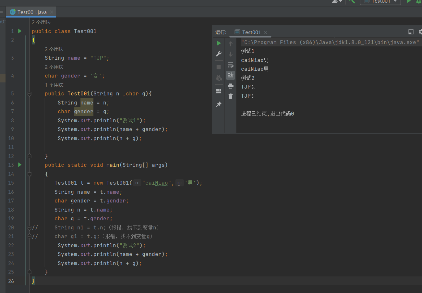
Task: Click fold marker at main closing brace line 25
Action: [30, 272]
